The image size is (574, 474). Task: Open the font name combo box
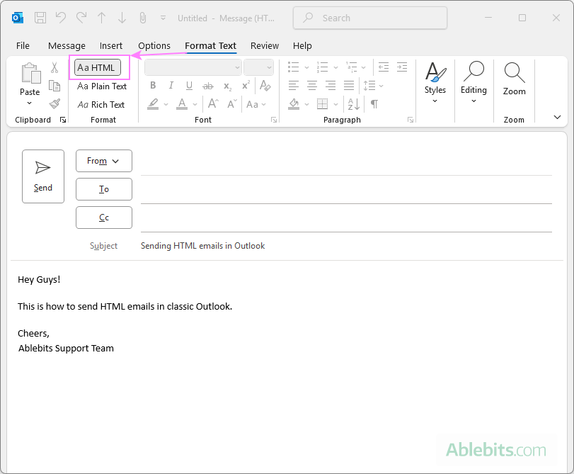pyautogui.click(x=193, y=67)
